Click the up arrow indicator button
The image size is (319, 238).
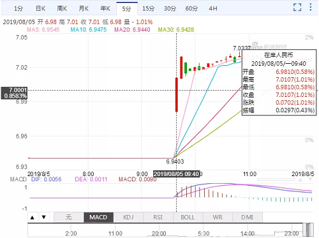33,218
